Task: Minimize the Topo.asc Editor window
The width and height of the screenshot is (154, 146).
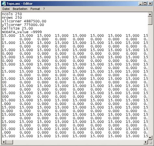Action: [140, 4]
